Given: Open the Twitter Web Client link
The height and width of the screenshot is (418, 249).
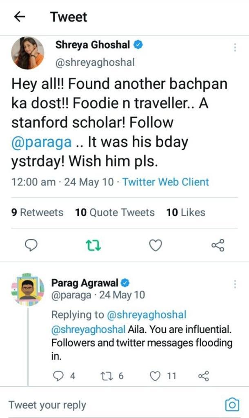Looking at the screenshot, I should [165, 182].
